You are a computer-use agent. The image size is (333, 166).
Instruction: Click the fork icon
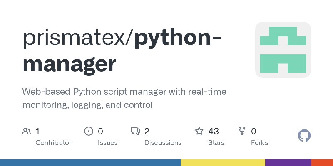pos(242,131)
